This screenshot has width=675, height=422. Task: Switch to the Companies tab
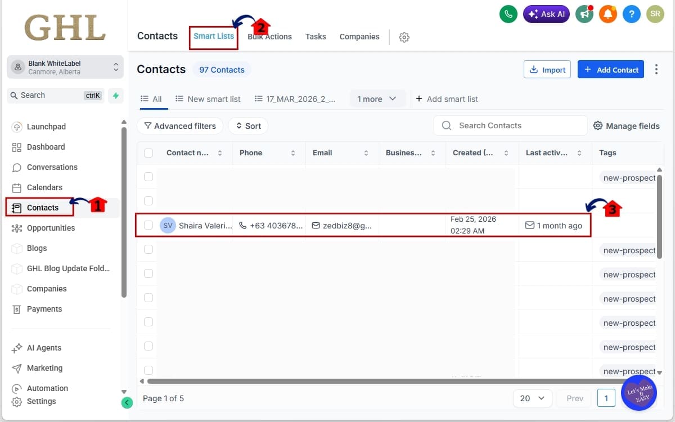[x=359, y=37]
